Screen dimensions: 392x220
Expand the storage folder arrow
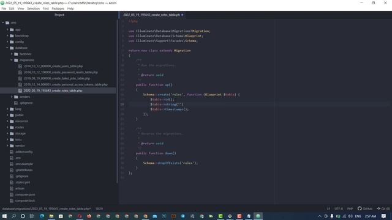point(7,133)
